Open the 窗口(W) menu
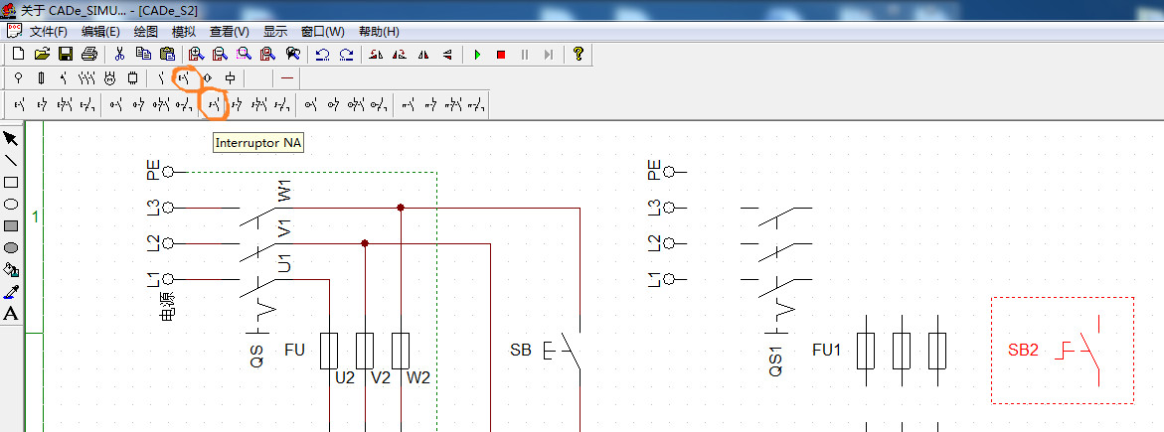 (323, 32)
